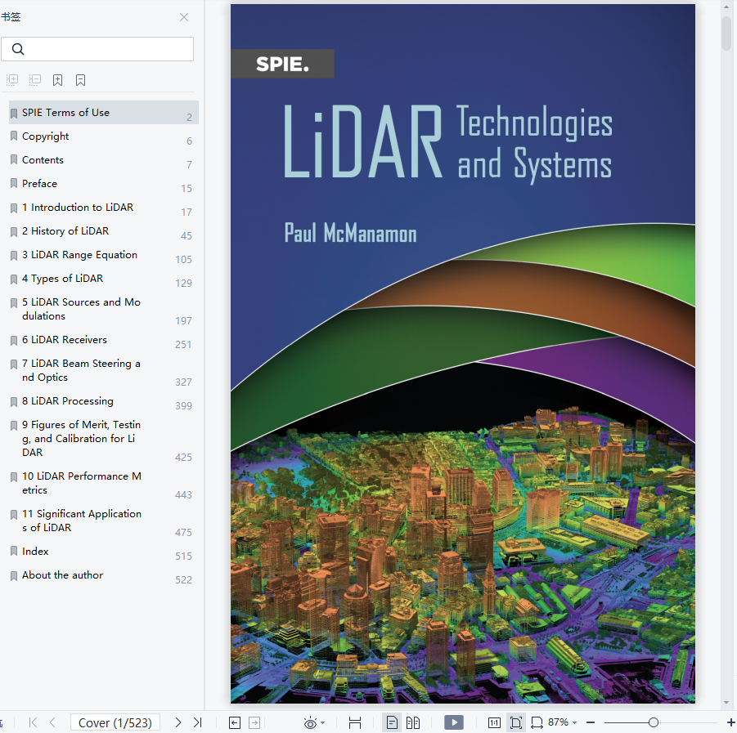Screen dimensions: 737x733
Task: Click page number 399 in bookmarks list
Action: [184, 405]
